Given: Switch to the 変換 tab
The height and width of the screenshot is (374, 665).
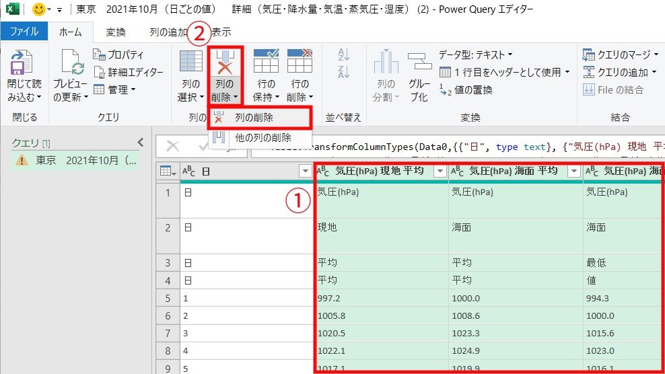Looking at the screenshot, I should 115,32.
